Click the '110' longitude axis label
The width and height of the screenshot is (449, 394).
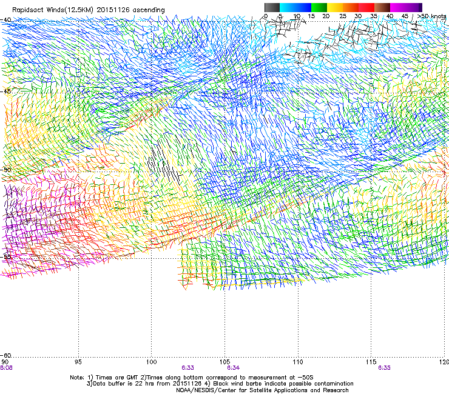(x=298, y=362)
